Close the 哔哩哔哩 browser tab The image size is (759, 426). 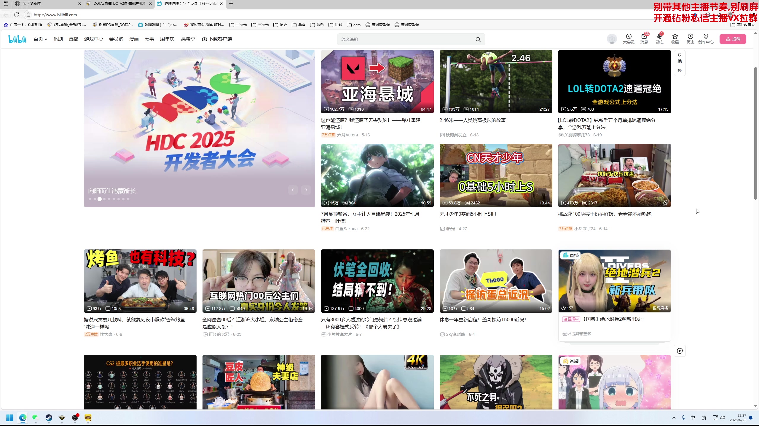coord(221,4)
